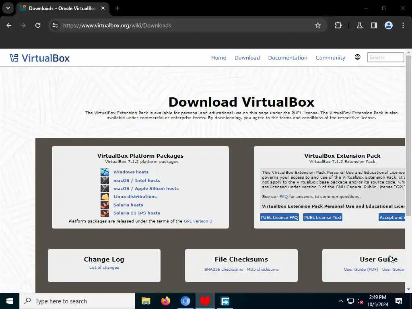Open the Community navigation item
412x309 pixels.
click(x=330, y=58)
